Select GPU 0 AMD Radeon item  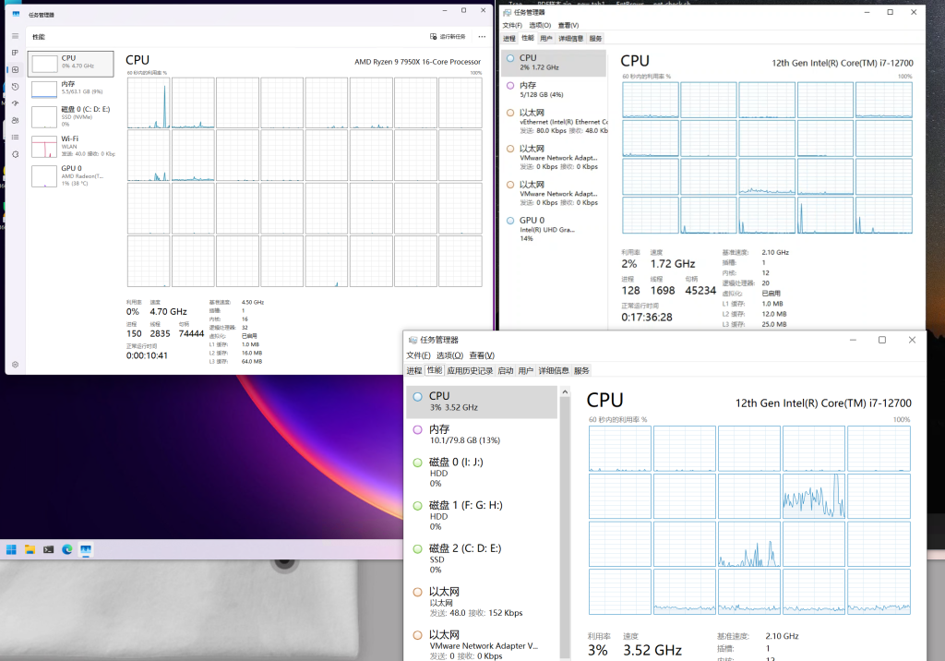tap(70, 176)
